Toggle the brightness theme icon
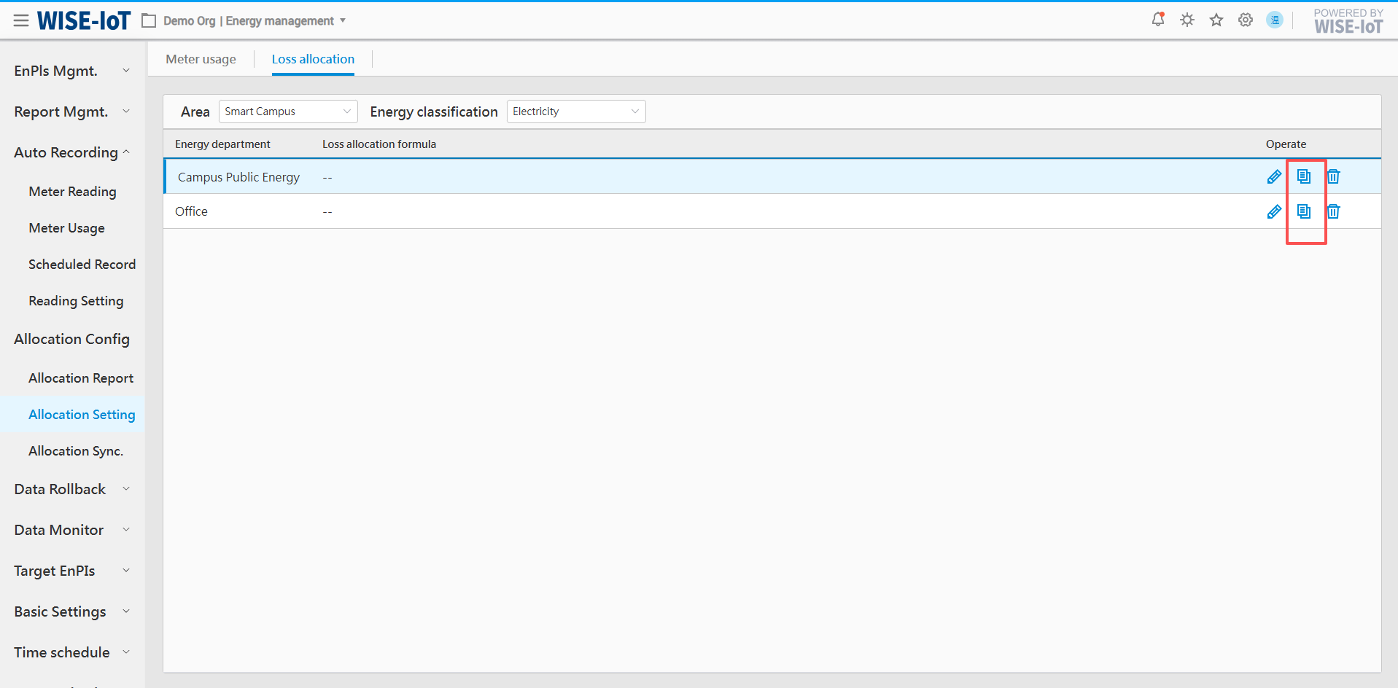This screenshot has height=688, width=1398. [x=1187, y=20]
